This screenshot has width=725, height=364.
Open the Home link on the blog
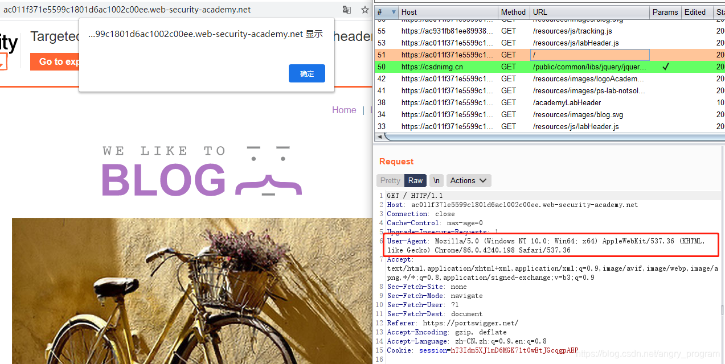pyautogui.click(x=344, y=110)
